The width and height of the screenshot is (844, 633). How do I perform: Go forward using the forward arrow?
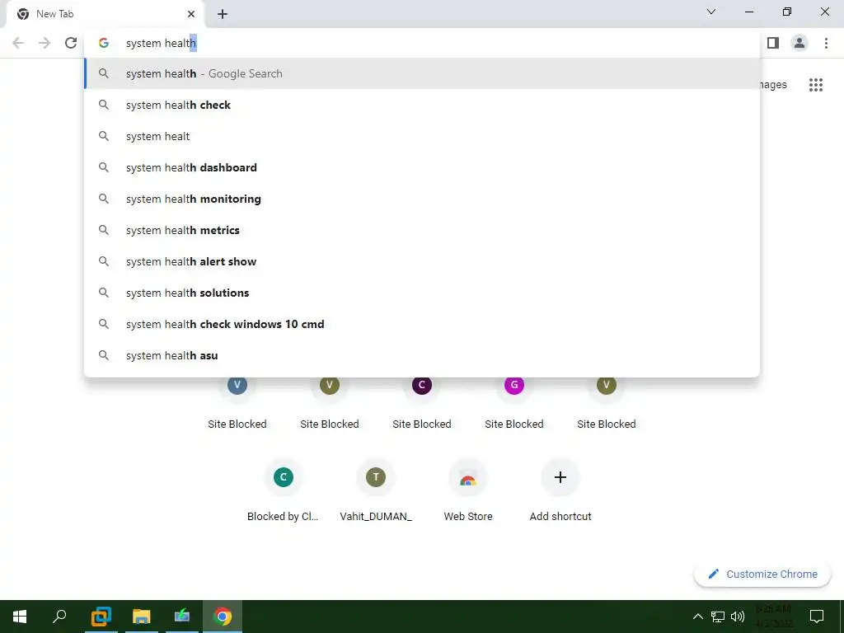click(45, 43)
